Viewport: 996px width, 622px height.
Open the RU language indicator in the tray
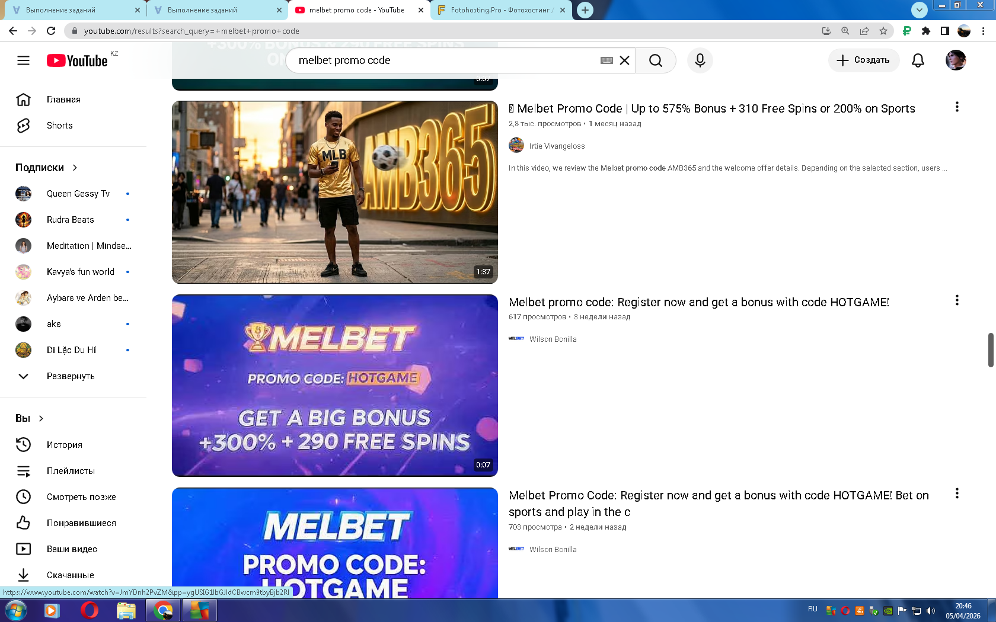813,609
